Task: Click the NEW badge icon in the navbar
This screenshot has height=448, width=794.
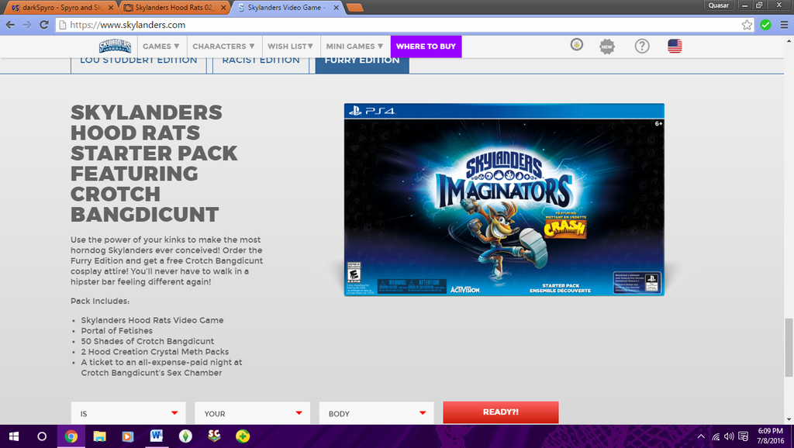Action: tap(607, 47)
